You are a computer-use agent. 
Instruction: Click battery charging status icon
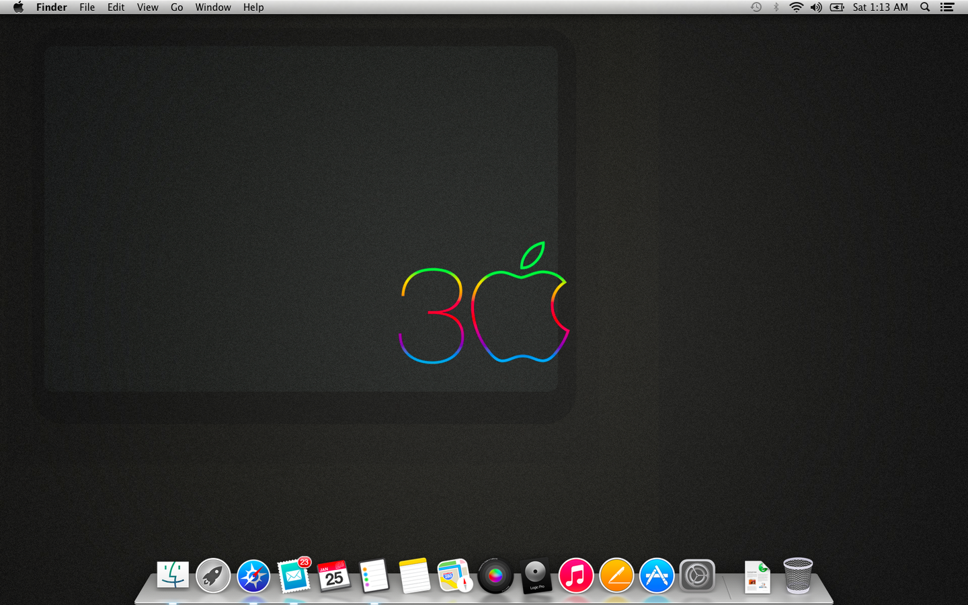[837, 7]
